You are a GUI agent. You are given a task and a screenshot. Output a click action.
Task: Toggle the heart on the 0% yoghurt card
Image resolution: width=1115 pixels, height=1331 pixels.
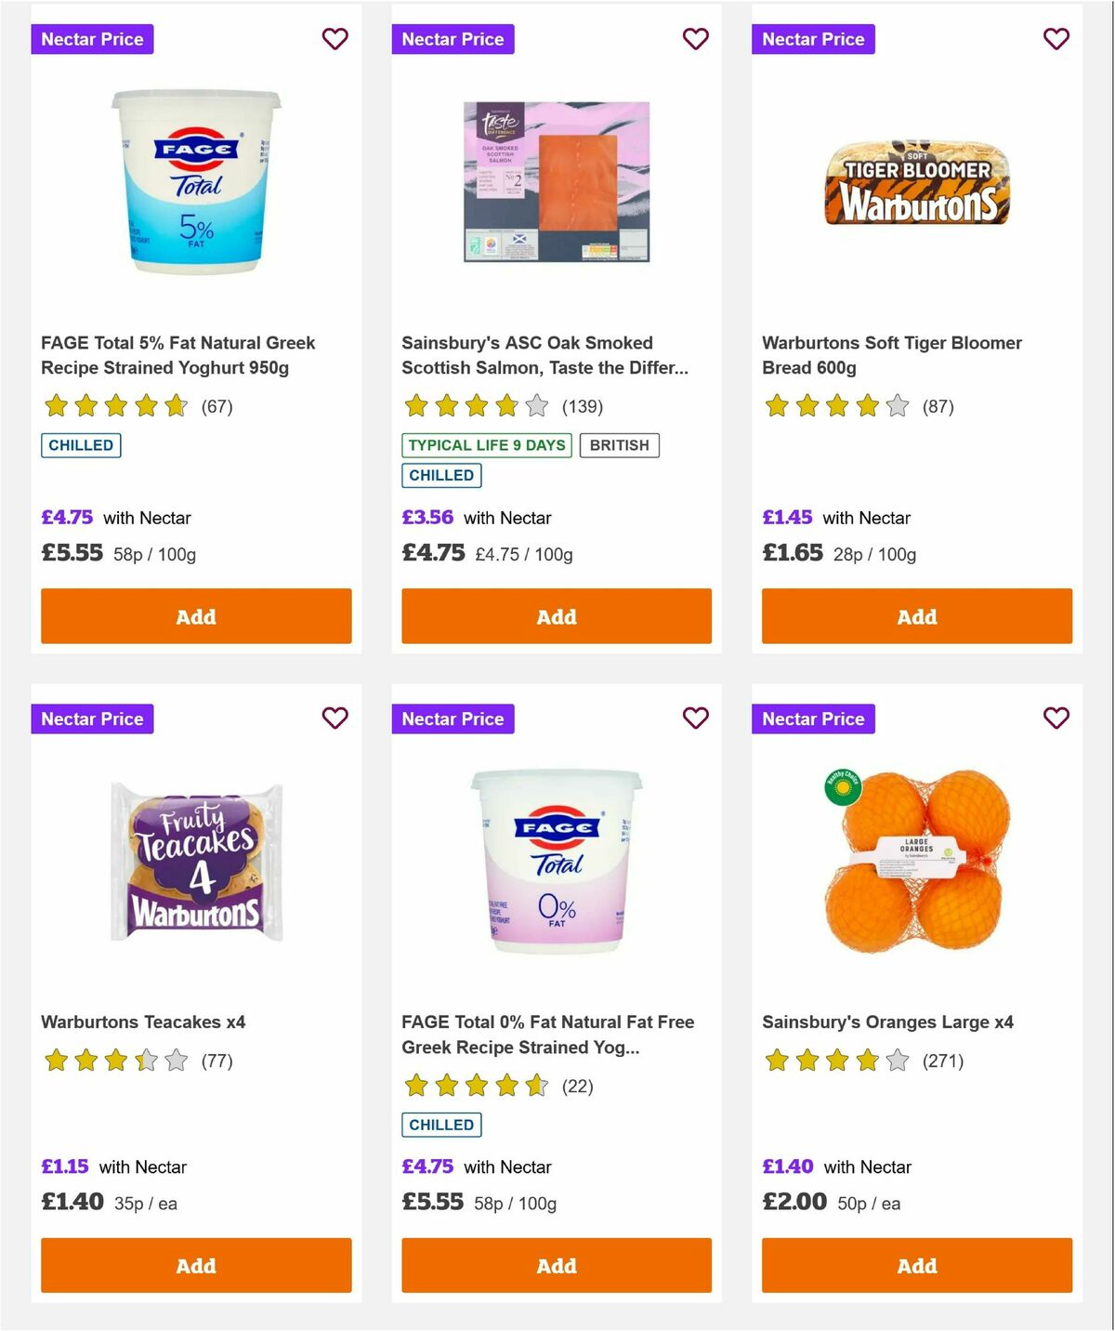(695, 718)
